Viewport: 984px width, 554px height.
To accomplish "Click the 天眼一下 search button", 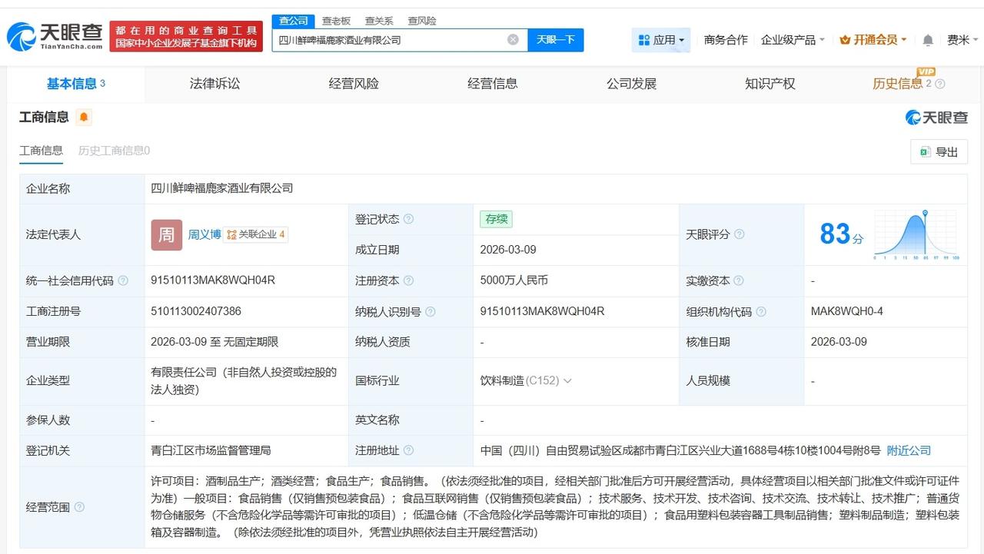I will (556, 39).
